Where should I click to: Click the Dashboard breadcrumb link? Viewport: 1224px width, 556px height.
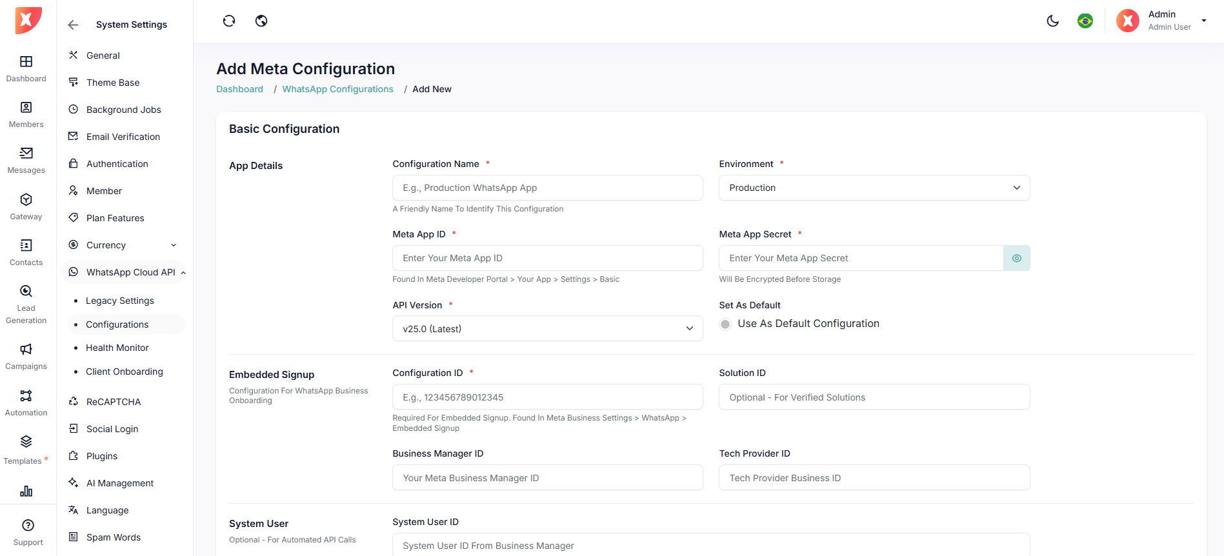239,89
